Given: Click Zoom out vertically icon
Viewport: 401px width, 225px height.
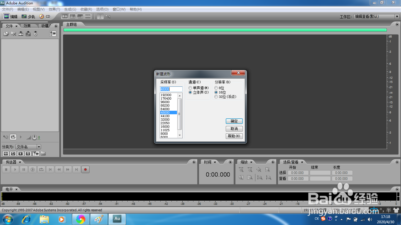Looking at the screenshot, I should point(269,177).
